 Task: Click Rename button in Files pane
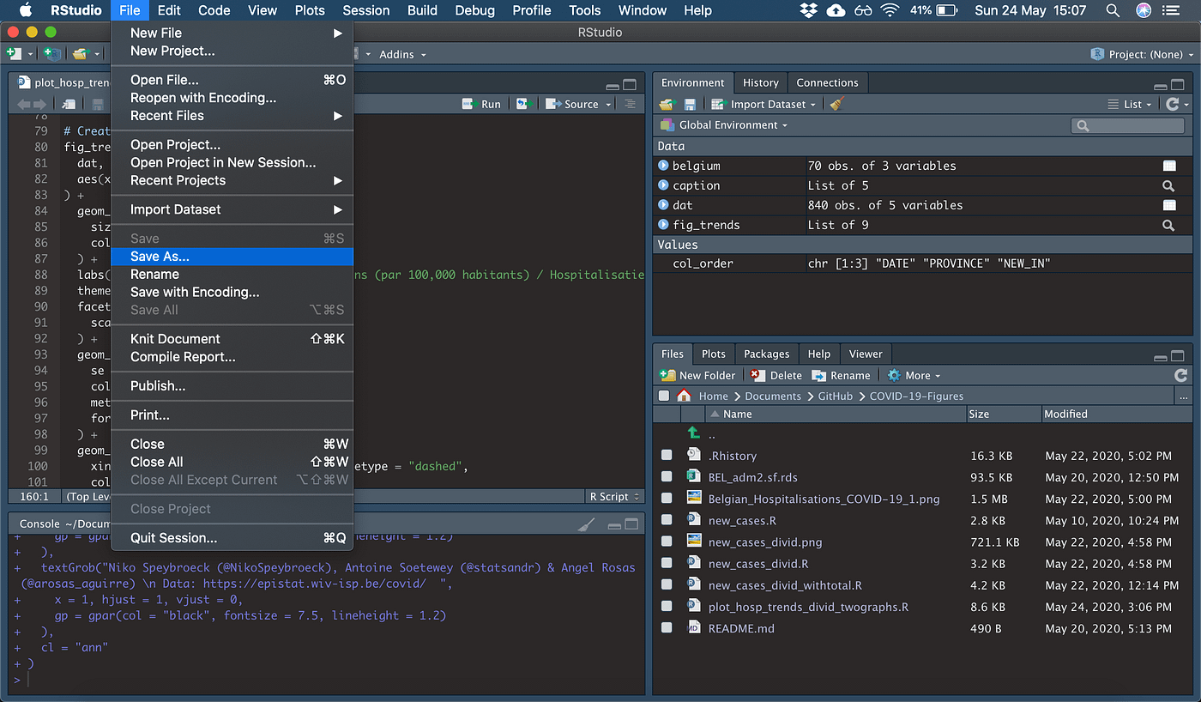(842, 375)
